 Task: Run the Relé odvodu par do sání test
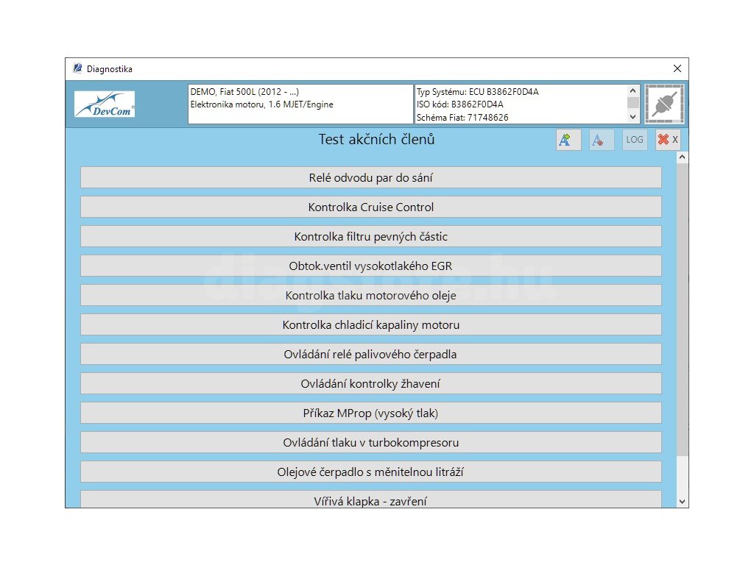click(371, 178)
